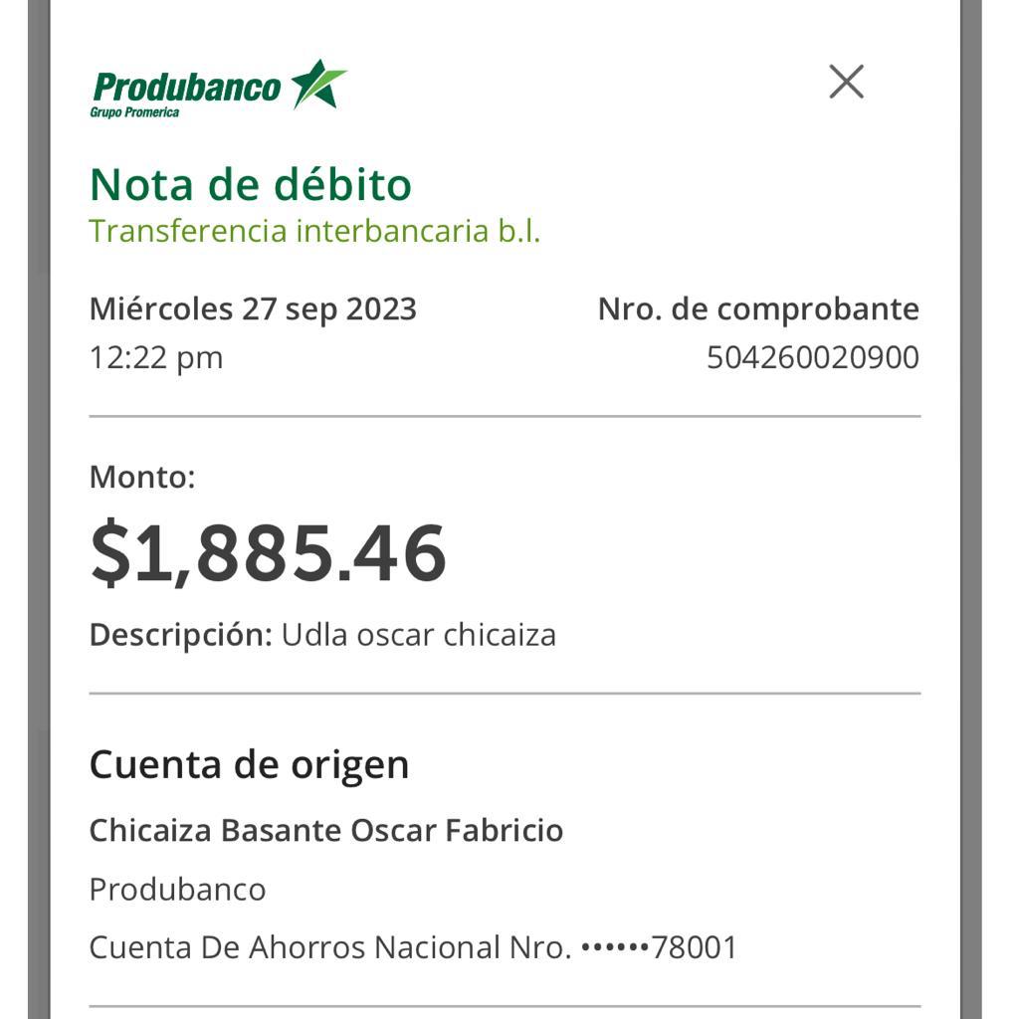Select the Nota de débito heading

251,185
